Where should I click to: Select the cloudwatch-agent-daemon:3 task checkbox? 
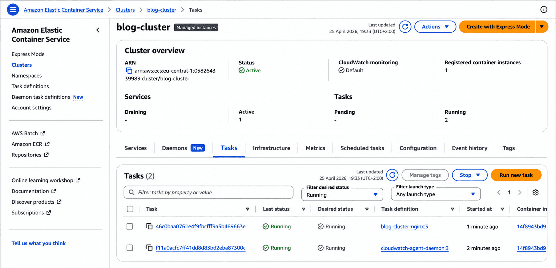(x=130, y=248)
